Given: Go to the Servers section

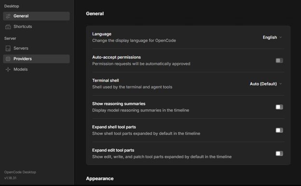Looking at the screenshot, I should click(36, 48).
